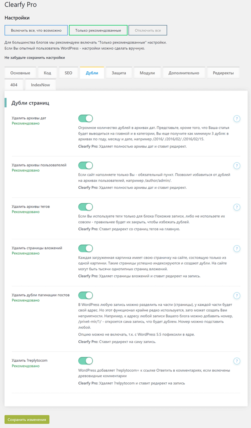Open help icon for Удалить архивы пользователей
Image resolution: width=251 pixels, height=428 pixels.
point(237,165)
